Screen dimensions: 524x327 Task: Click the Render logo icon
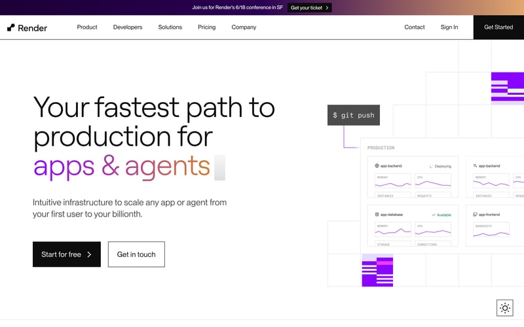(x=11, y=27)
